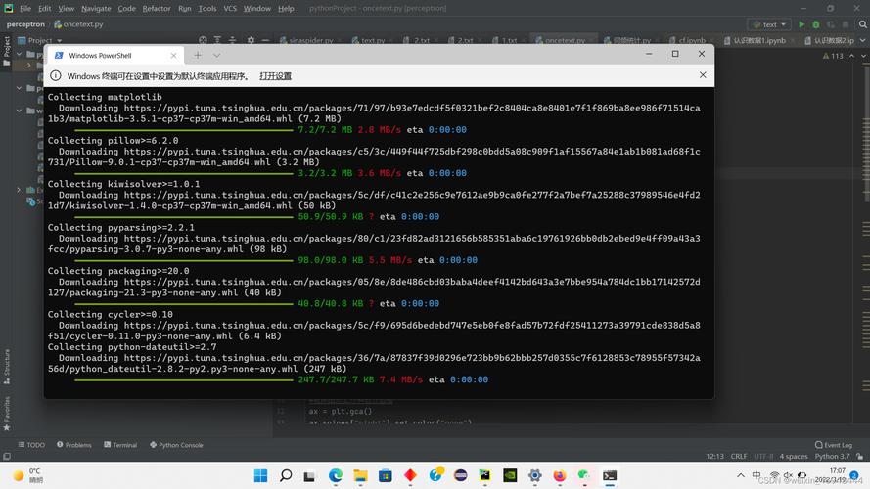Screen dimensions: 870x489
Task: Click UTF-8 encoding in status bar
Action: coord(763,457)
